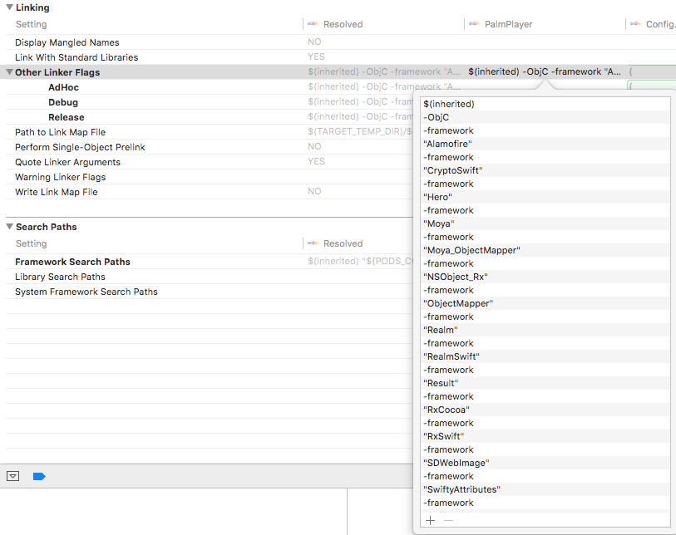Screen dimensions: 676x535
Task: Toggle the debug area show/hide icon
Action: click(13, 476)
